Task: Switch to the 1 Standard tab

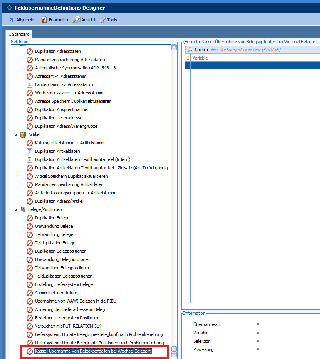Action: (19, 35)
